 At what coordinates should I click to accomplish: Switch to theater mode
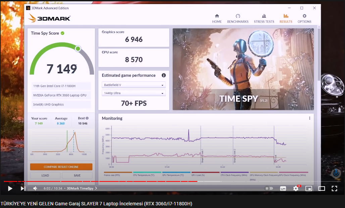coord(322,189)
